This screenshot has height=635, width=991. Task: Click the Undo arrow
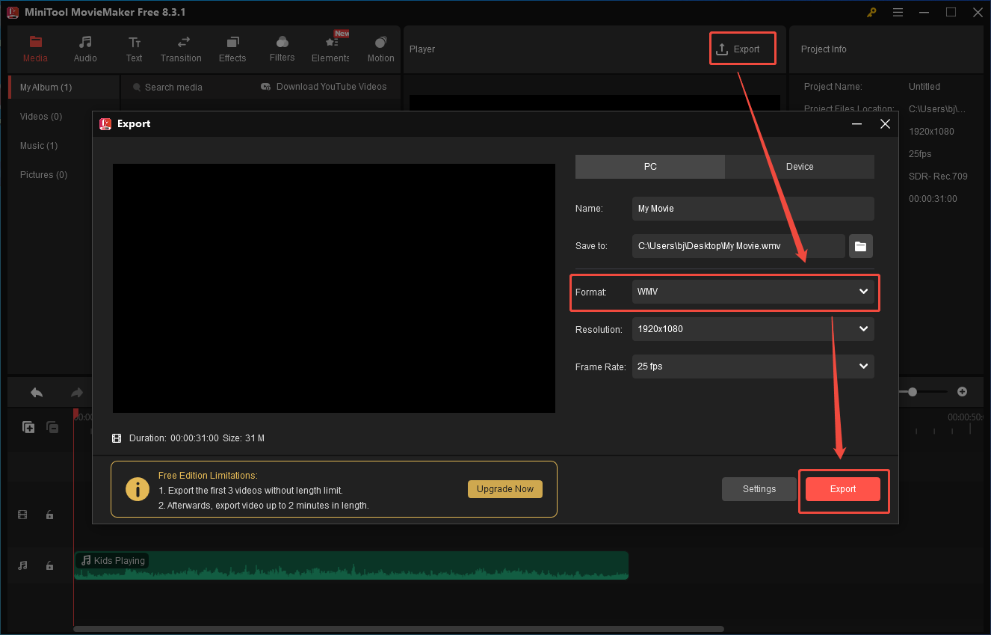(35, 391)
